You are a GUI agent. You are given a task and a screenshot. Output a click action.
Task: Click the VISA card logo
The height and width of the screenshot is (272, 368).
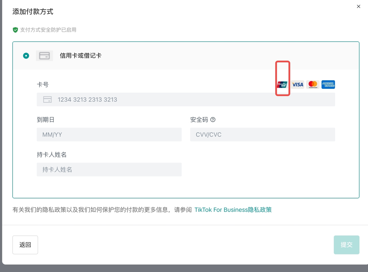click(x=298, y=85)
